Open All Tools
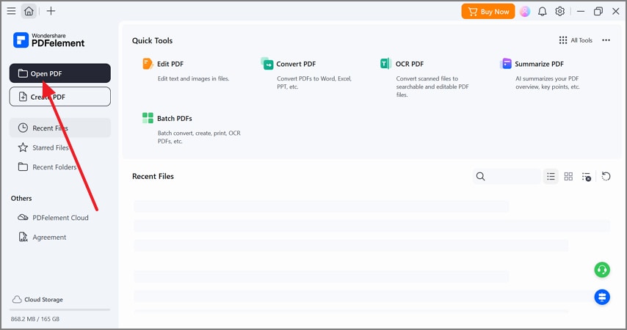 (576, 40)
